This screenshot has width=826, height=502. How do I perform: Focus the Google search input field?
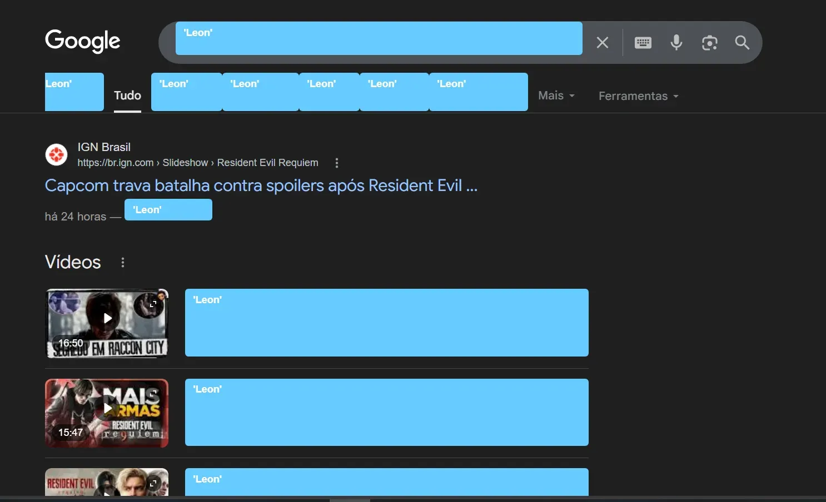click(379, 38)
